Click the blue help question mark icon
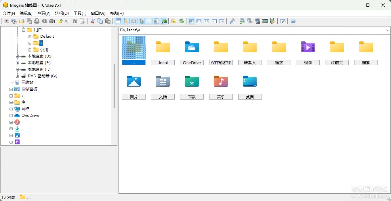Screen dimensions: 391x201 click(293, 21)
